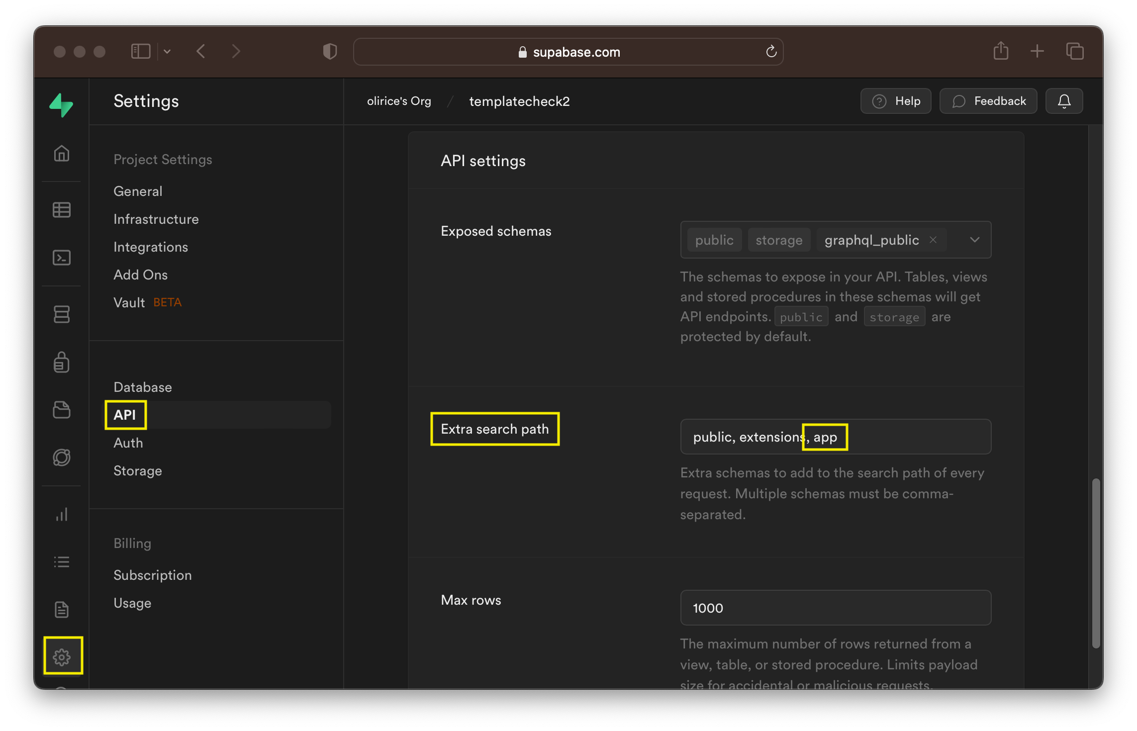Send Feedback via the Feedback button
The width and height of the screenshot is (1137, 731).
[x=988, y=101]
